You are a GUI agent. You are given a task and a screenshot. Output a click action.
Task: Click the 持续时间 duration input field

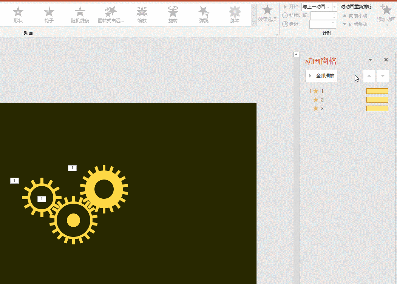point(321,15)
